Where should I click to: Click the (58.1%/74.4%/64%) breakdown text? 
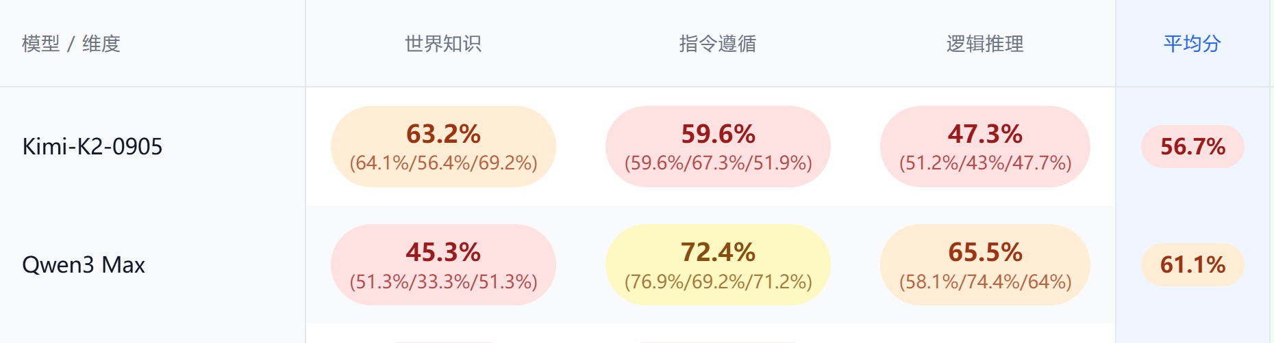[985, 282]
